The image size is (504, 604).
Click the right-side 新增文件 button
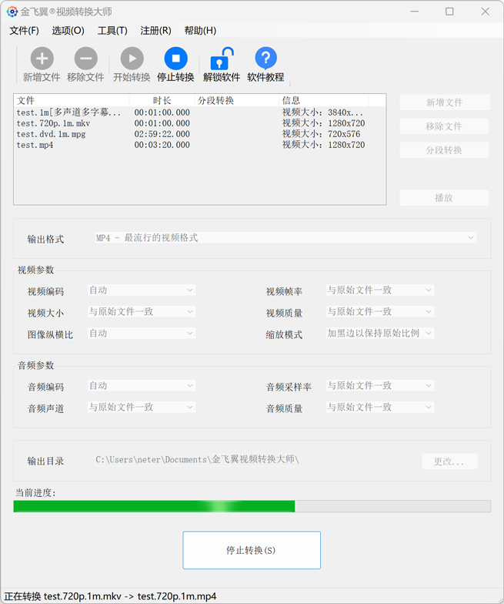445,102
